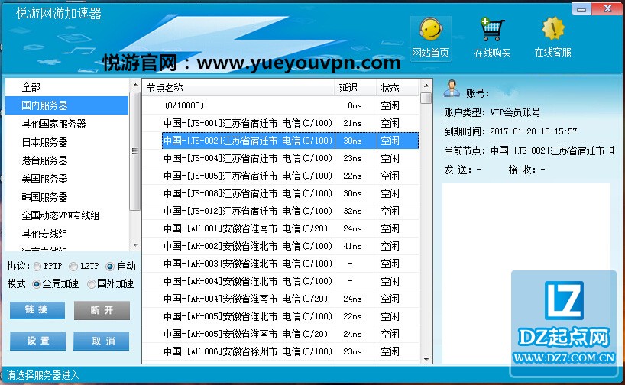This screenshot has width=625, height=385.
Task: Select node AH-005 安徽省淮北市
Action: click(280, 316)
